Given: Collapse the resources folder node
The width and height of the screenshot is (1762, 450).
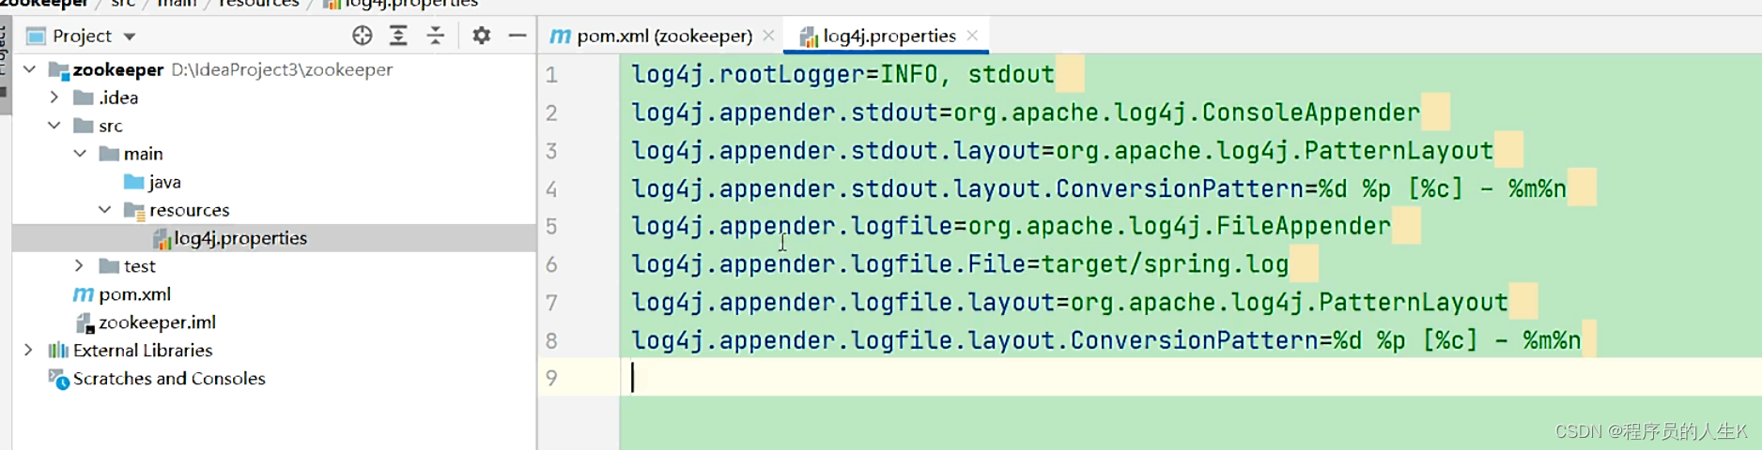Looking at the screenshot, I should tap(105, 210).
